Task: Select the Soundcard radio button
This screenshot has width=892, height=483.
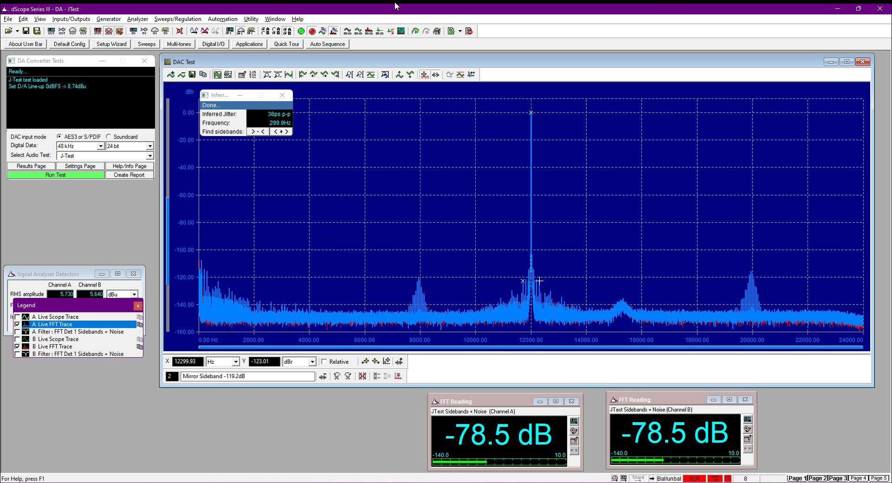Action: [x=109, y=137]
